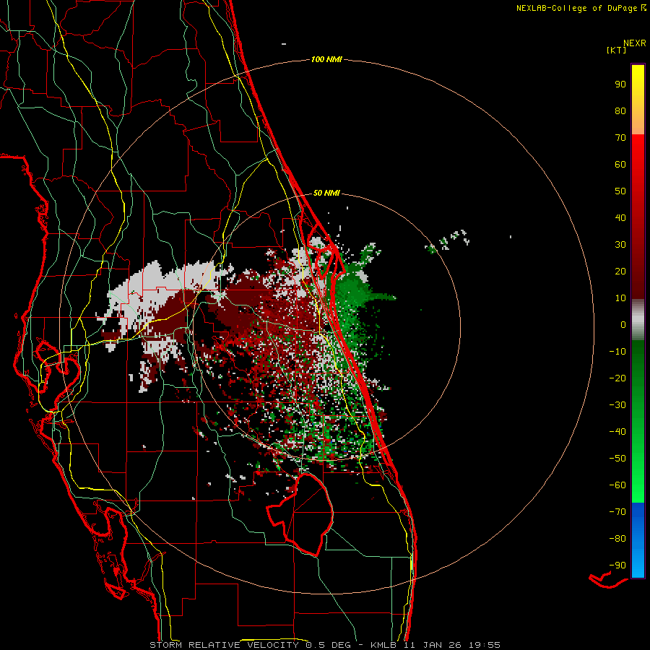The width and height of the screenshot is (650, 650).
Task: Select the red outbound segment of the color bar
Action: tap(638, 217)
